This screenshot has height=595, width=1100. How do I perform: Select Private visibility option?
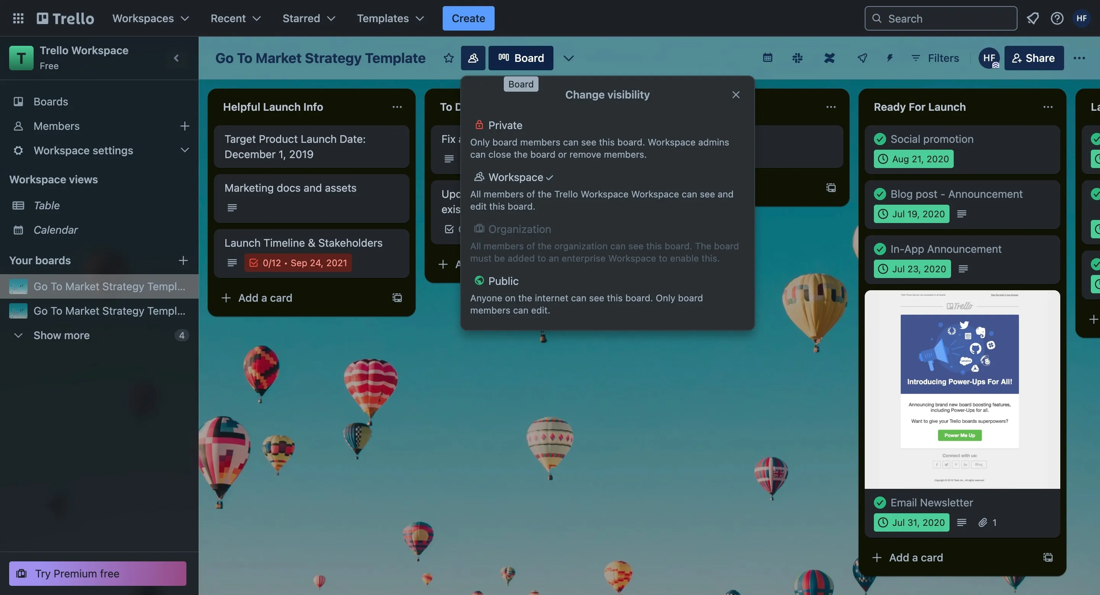pos(607,139)
